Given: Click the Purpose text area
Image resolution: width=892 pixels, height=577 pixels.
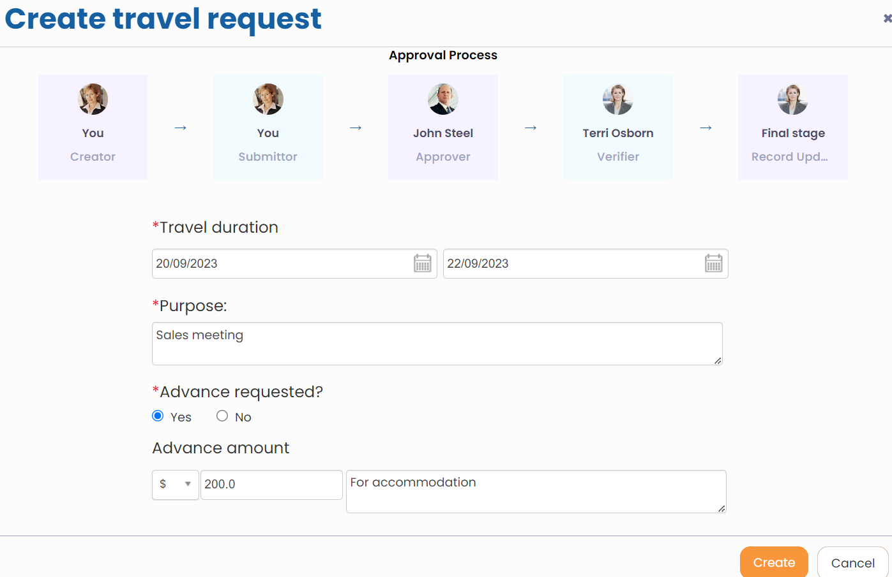Looking at the screenshot, I should coord(437,344).
